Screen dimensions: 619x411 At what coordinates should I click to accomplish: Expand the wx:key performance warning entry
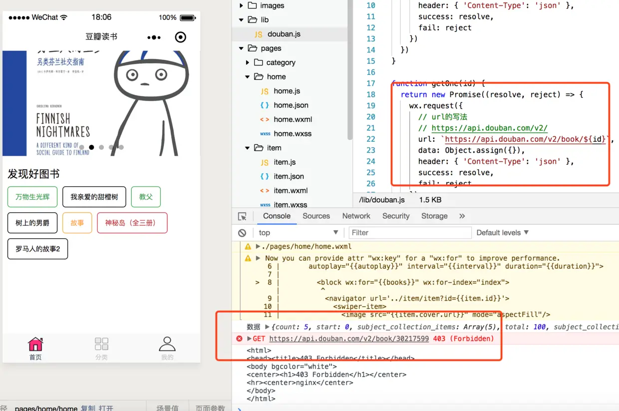point(258,258)
